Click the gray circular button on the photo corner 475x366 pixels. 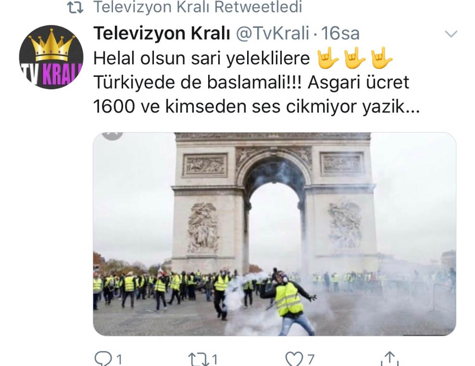click(x=112, y=135)
